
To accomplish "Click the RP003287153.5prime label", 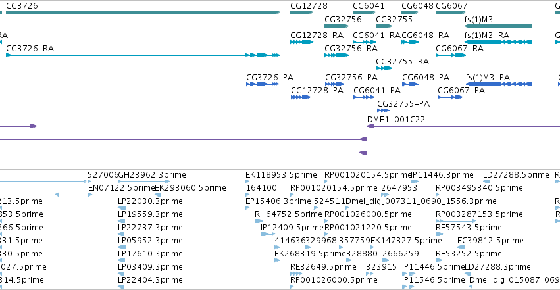I will point(479,214).
